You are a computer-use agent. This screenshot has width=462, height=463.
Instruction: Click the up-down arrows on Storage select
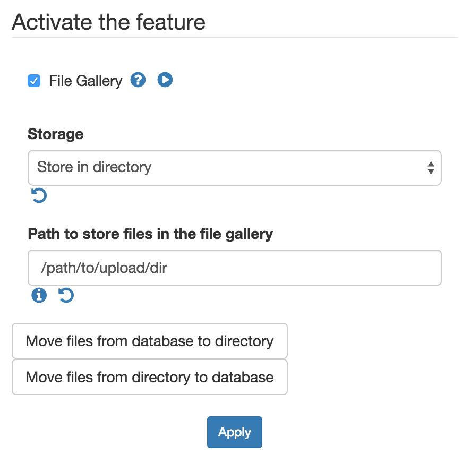coord(431,168)
